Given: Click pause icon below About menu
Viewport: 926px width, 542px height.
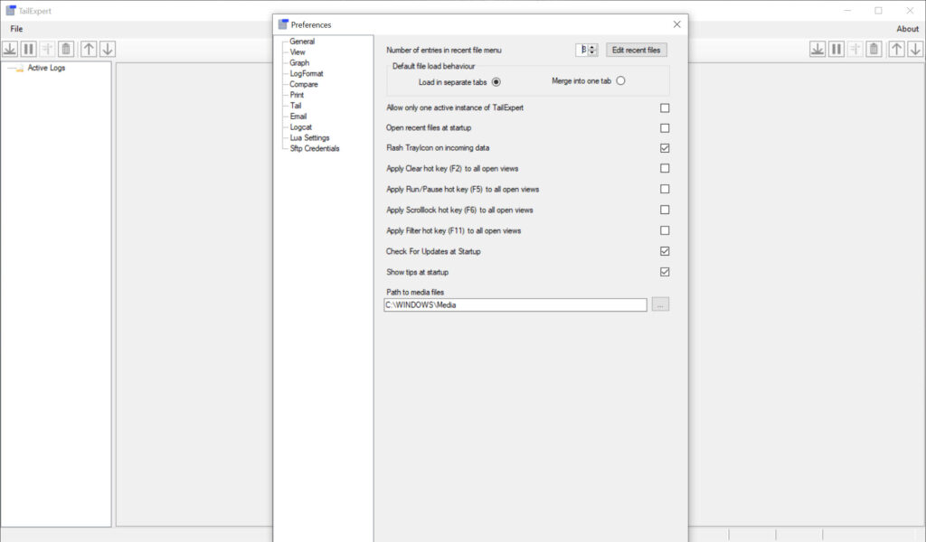Looking at the screenshot, I should tap(836, 49).
